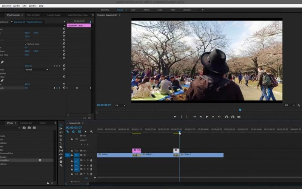The image size is (302, 189).
Task: Open the Sequence menu
Action: click(6, 6)
